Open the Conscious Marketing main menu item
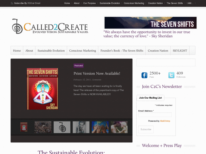 (82, 51)
